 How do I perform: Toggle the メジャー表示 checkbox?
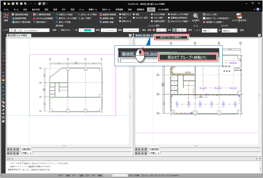[151, 18]
